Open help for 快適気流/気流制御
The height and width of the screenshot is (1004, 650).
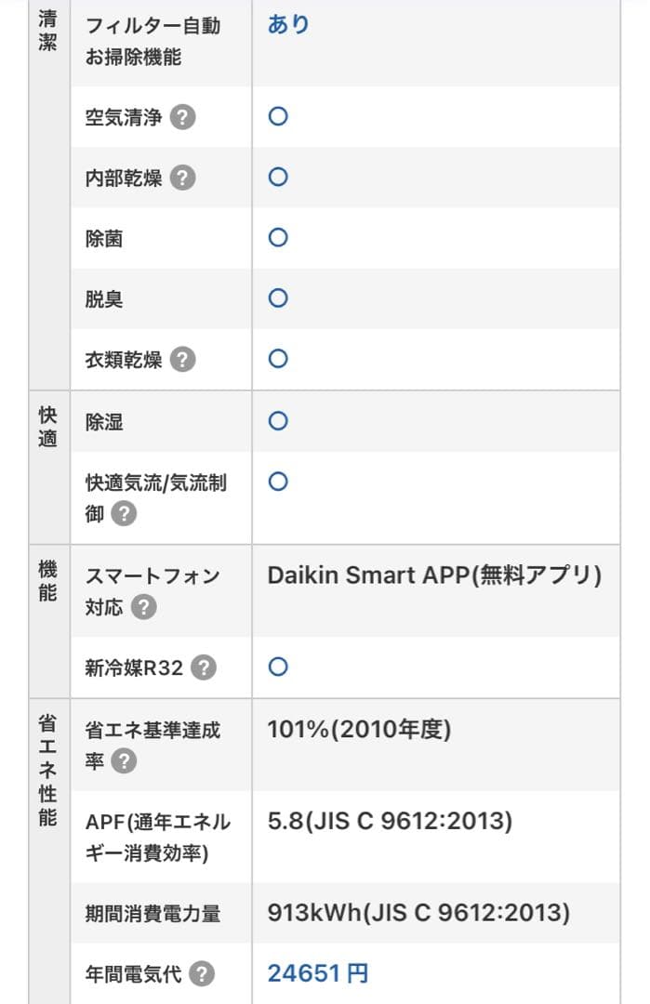[x=124, y=513]
